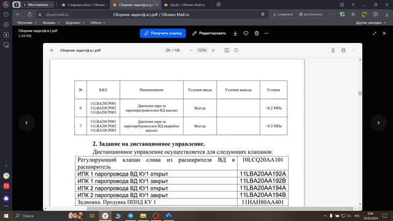Open Yandex Browser from the taskbar
This screenshot has height=221, width=393.
coord(105,215)
